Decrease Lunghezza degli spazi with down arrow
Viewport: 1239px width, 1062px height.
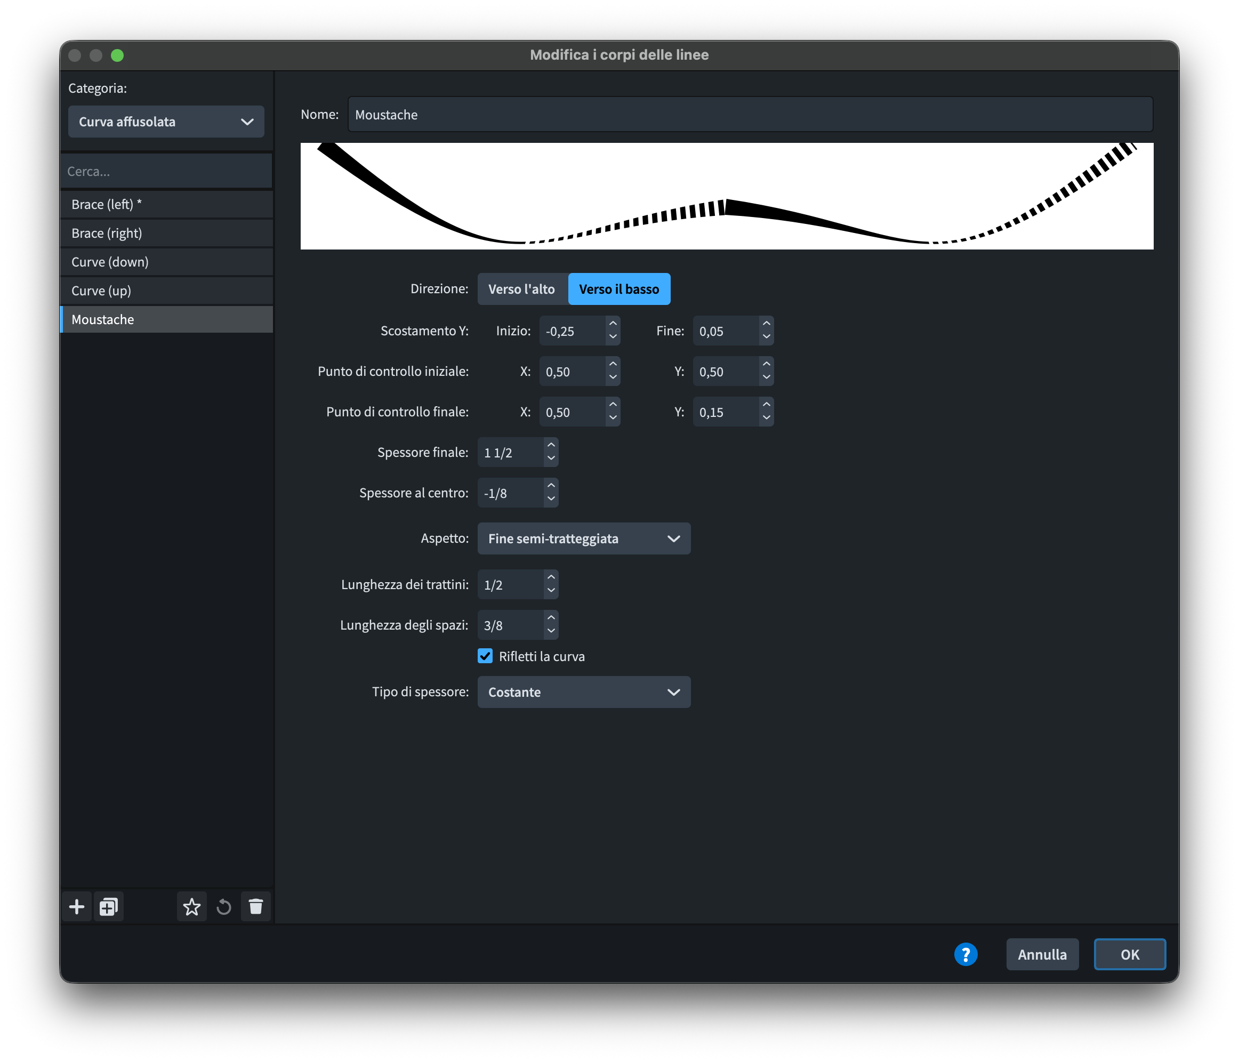tap(551, 631)
